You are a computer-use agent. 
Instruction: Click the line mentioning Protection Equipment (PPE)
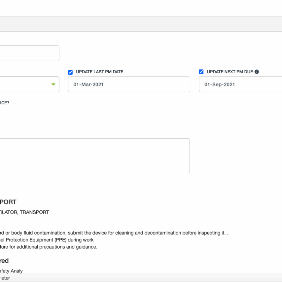[47, 240]
